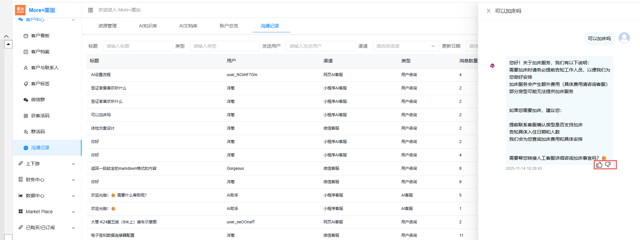This screenshot has width=640, height=240.
Task: Click the thumbs-down dislike icon
Action: (608, 165)
